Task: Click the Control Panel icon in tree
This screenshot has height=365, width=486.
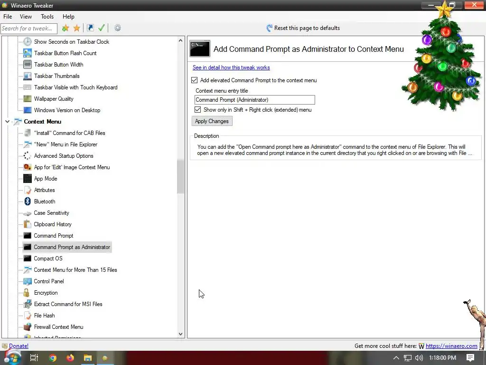Action: click(x=27, y=281)
